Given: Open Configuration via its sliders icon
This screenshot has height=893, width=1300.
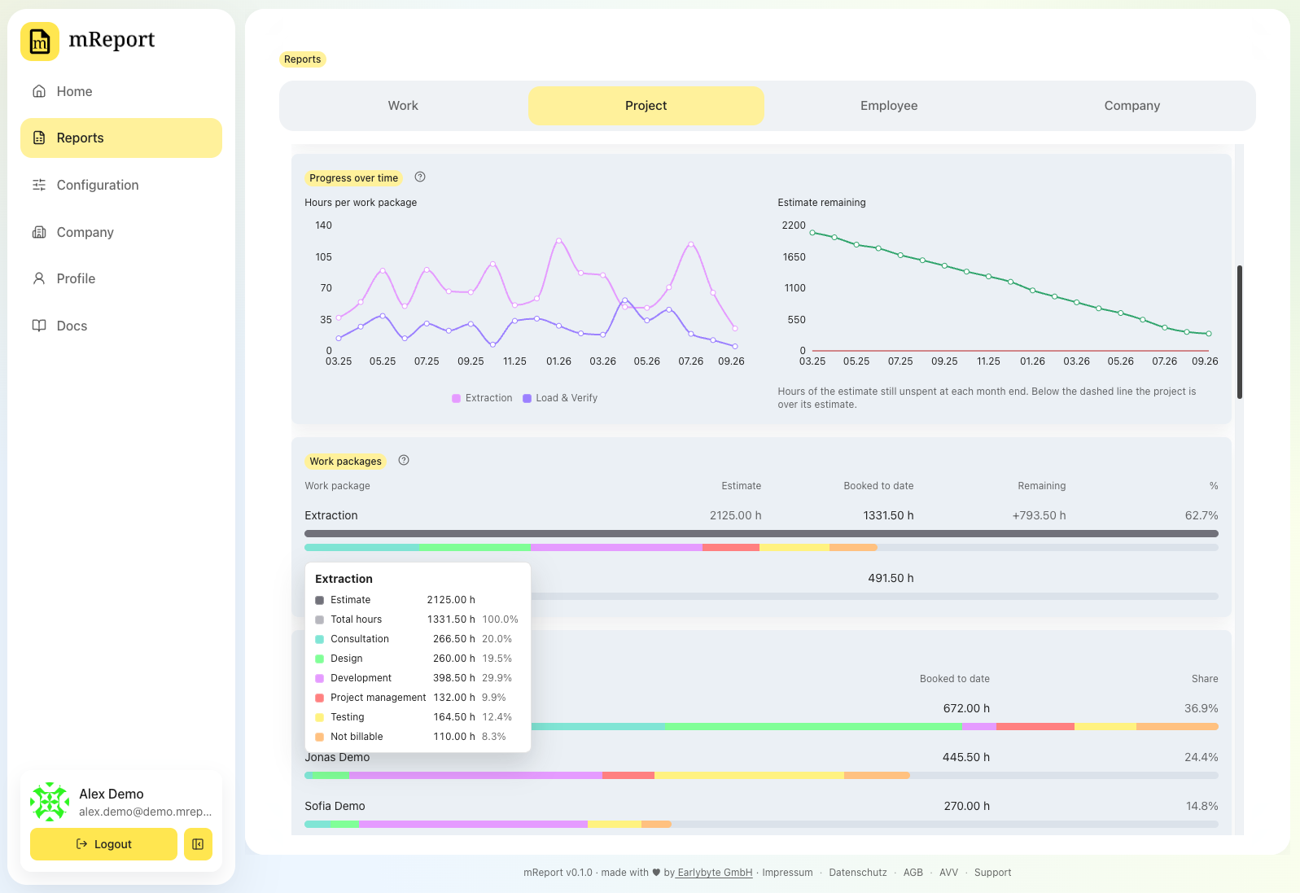Looking at the screenshot, I should click(39, 185).
